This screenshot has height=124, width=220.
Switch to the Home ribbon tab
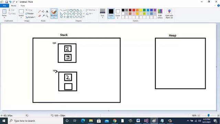[x=14, y=6]
